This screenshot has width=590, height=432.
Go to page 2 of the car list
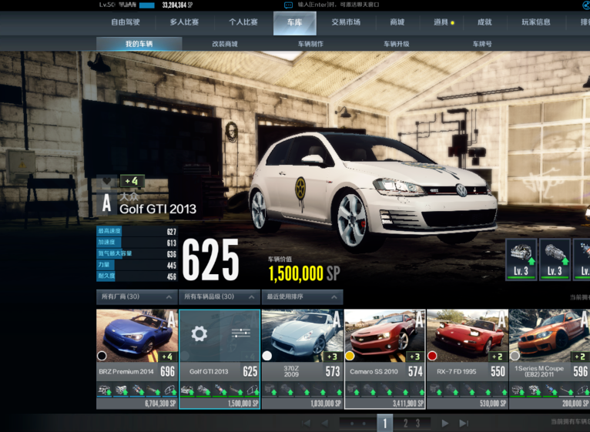pyautogui.click(x=406, y=424)
